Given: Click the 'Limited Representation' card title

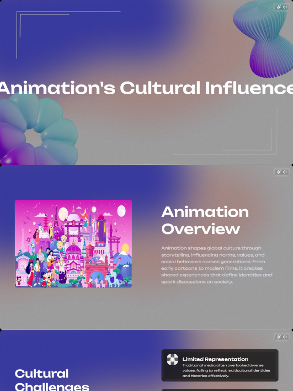Looking at the screenshot, I should pos(215,359).
